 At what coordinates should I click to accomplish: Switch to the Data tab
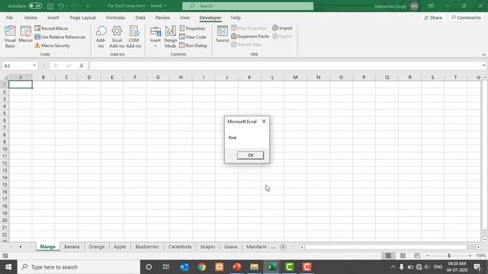tap(140, 18)
